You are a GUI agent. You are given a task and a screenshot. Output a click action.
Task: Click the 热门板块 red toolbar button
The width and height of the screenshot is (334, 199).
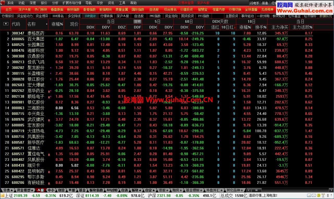pos(41,9)
